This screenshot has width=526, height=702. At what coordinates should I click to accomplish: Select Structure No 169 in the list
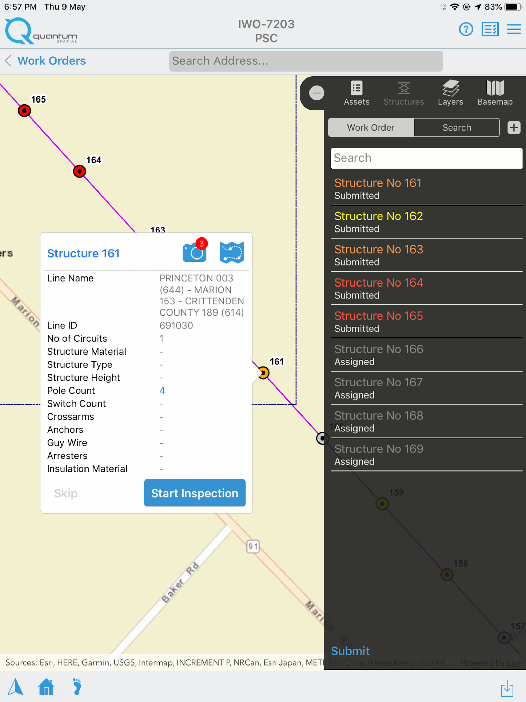pos(426,455)
